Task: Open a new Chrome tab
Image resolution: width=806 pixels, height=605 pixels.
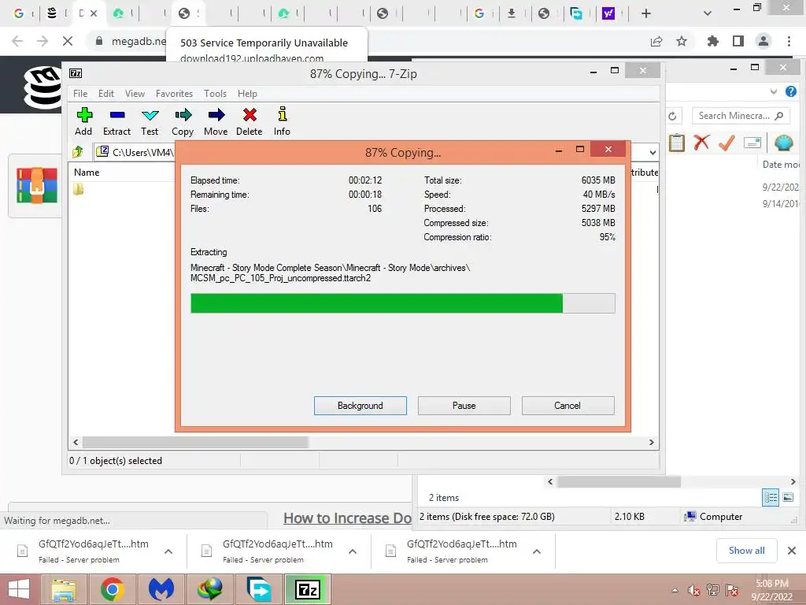Action: coord(646,13)
